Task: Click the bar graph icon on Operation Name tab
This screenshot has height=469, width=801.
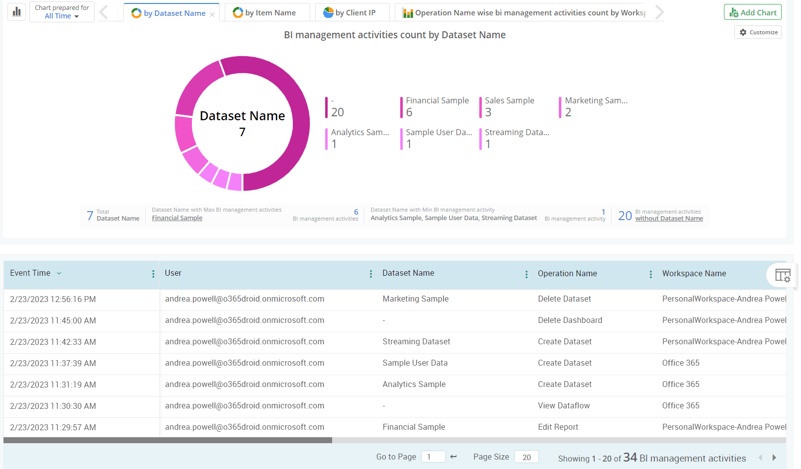Action: click(409, 12)
